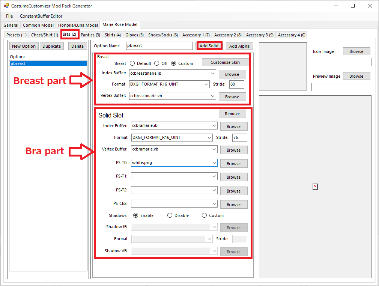Image resolution: width=379 pixels, height=286 pixels.
Task: Click the Icon Image path field
Action: [341, 62]
